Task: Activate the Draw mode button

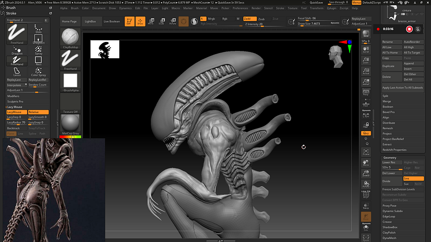Action: pos(140,22)
